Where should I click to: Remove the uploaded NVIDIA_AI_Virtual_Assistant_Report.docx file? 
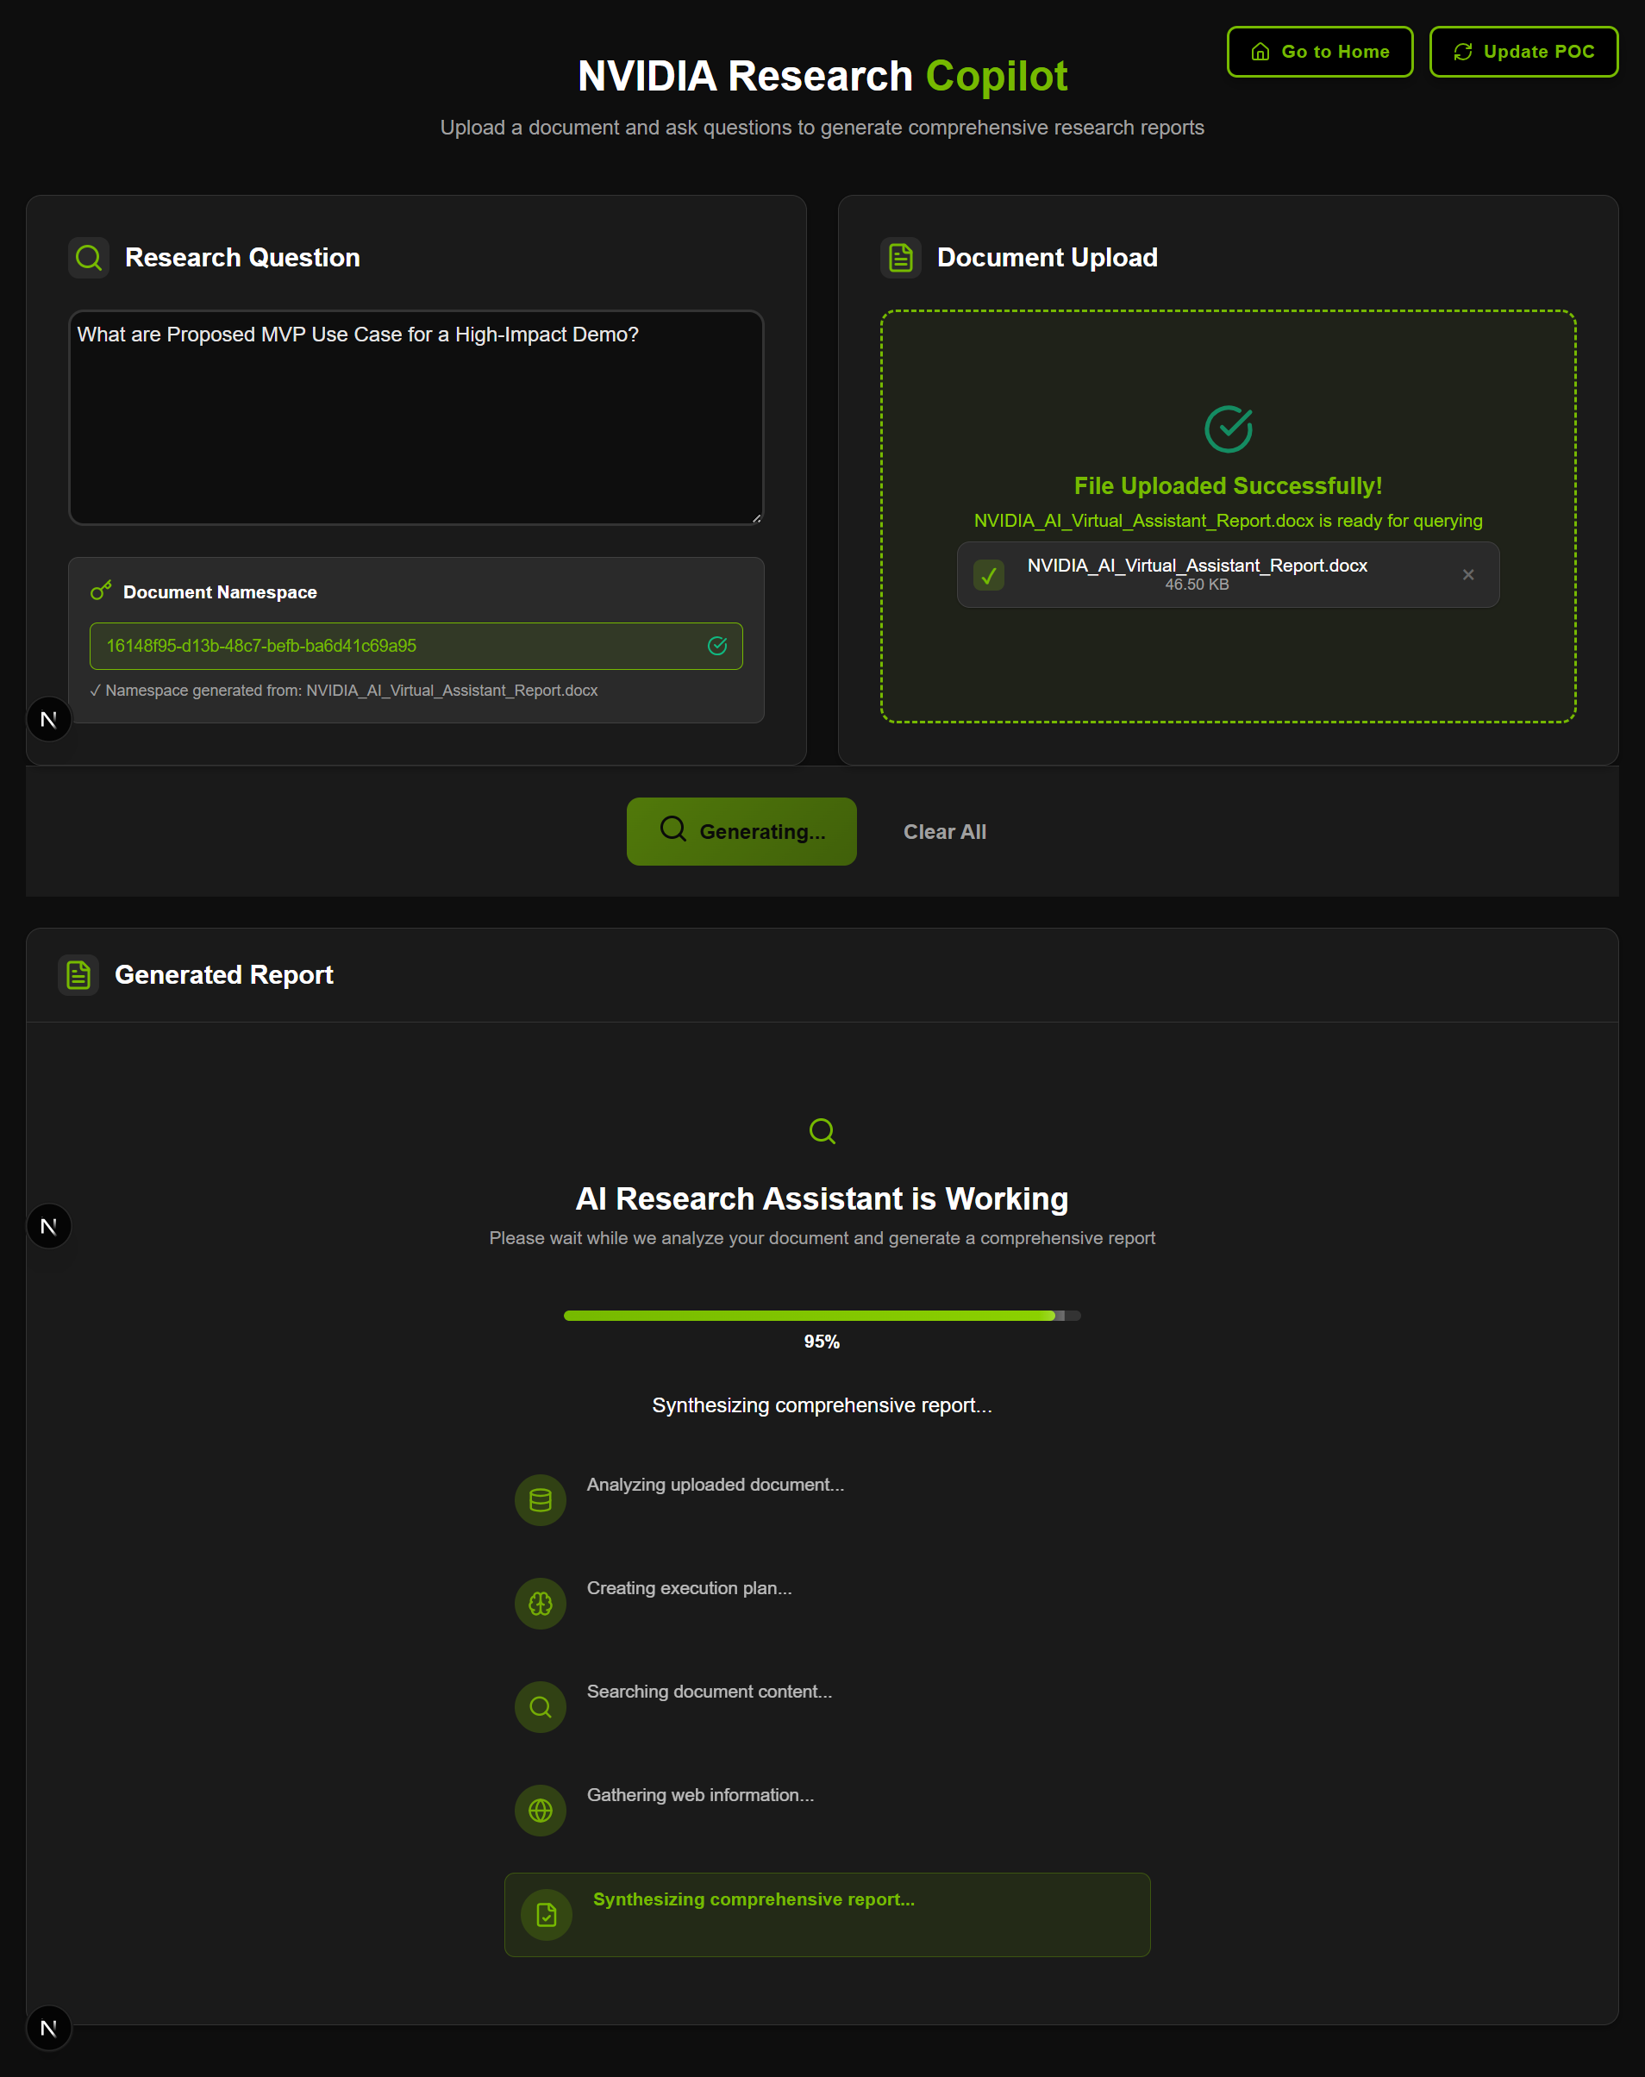(x=1467, y=575)
